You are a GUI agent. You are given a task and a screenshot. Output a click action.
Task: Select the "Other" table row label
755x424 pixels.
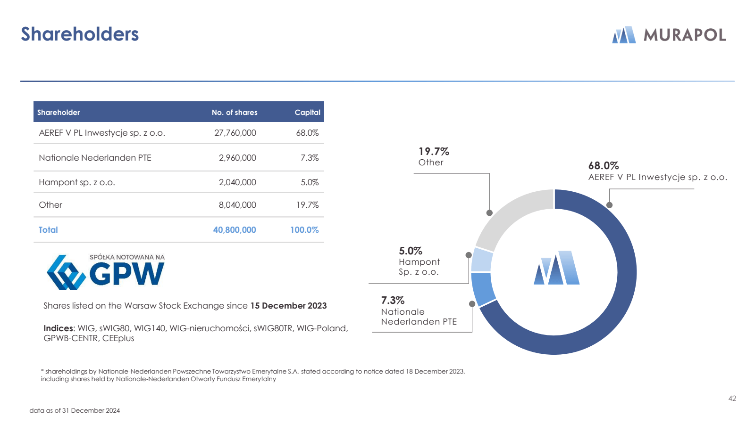[x=50, y=205]
